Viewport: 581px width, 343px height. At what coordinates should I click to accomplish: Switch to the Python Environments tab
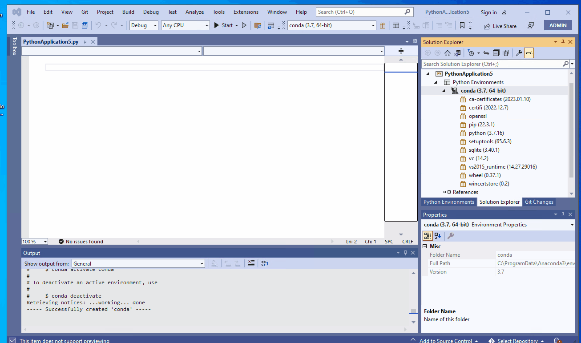[449, 202]
